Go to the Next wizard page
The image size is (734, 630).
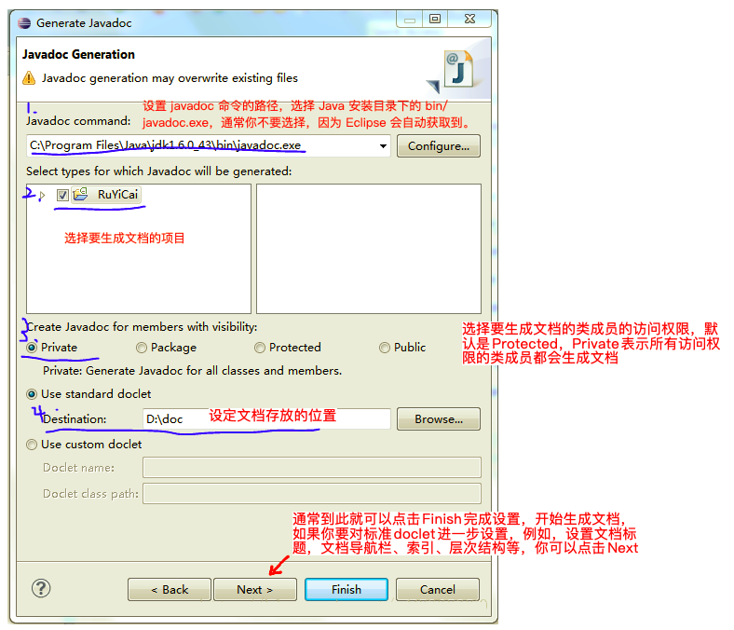point(255,590)
